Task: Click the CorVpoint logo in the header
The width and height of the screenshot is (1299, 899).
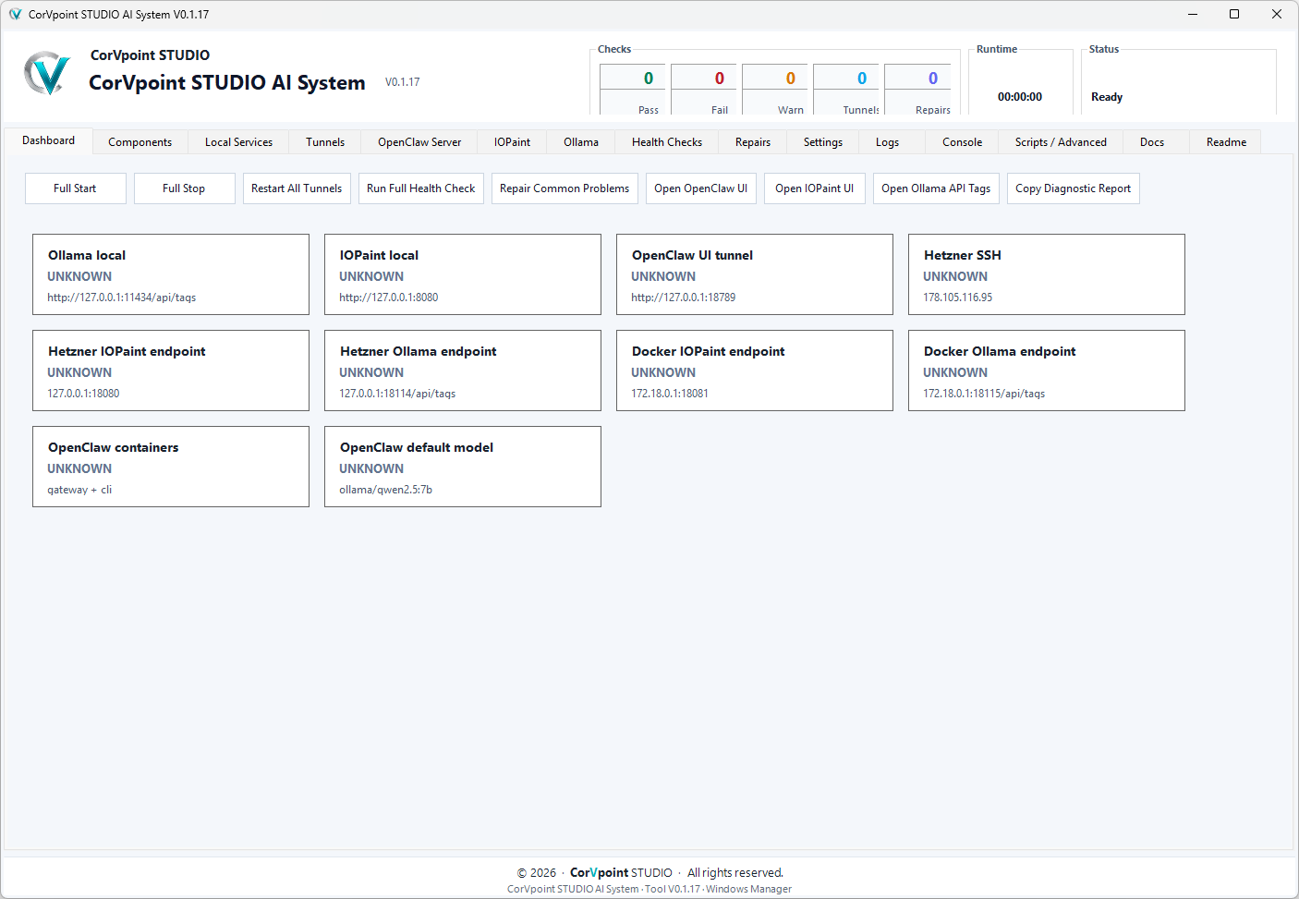Action: pos(47,73)
